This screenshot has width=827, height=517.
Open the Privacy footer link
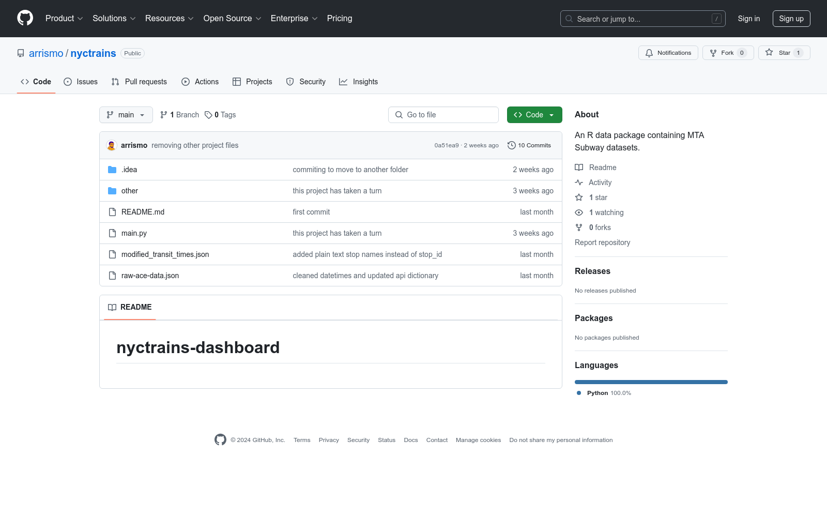tap(329, 440)
